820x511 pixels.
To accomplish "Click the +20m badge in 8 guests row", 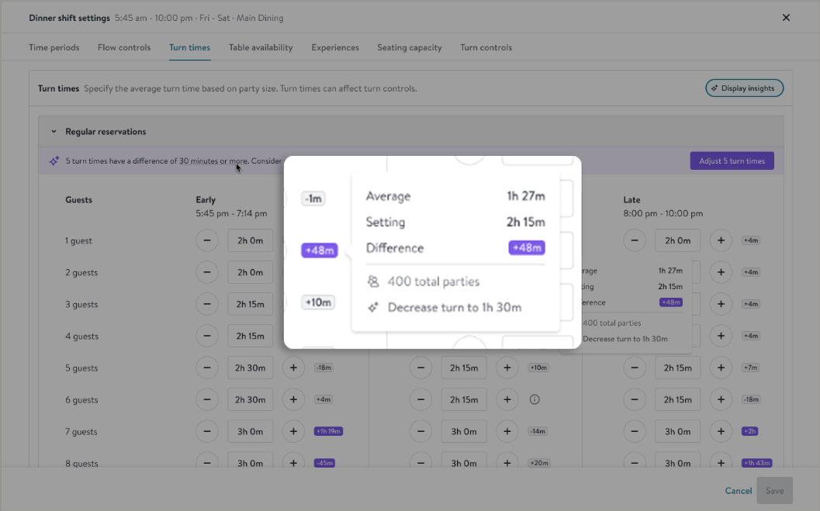I will (538, 463).
